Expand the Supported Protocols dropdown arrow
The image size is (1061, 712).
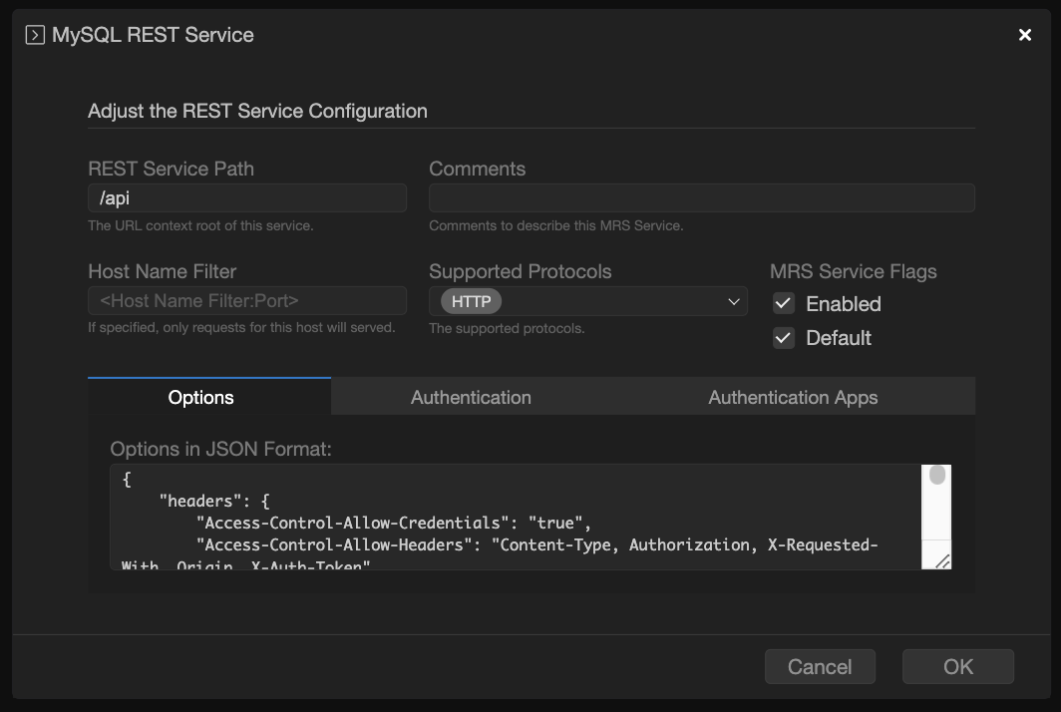tap(734, 301)
